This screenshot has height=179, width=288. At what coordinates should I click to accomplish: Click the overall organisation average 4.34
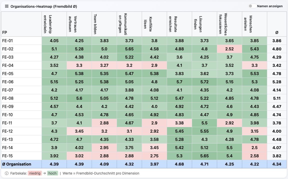pos(277,164)
